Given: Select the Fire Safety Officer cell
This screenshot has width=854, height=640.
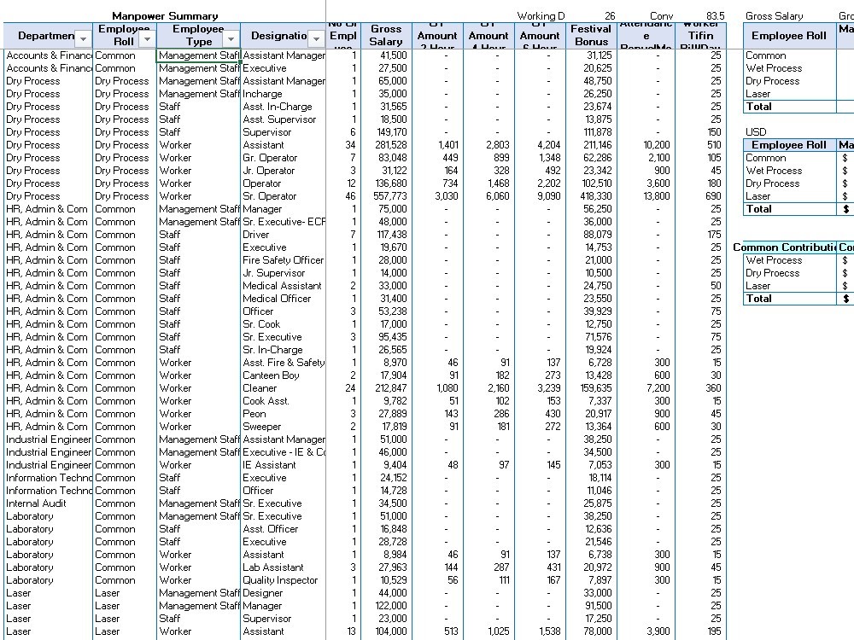Looking at the screenshot, I should [x=284, y=260].
